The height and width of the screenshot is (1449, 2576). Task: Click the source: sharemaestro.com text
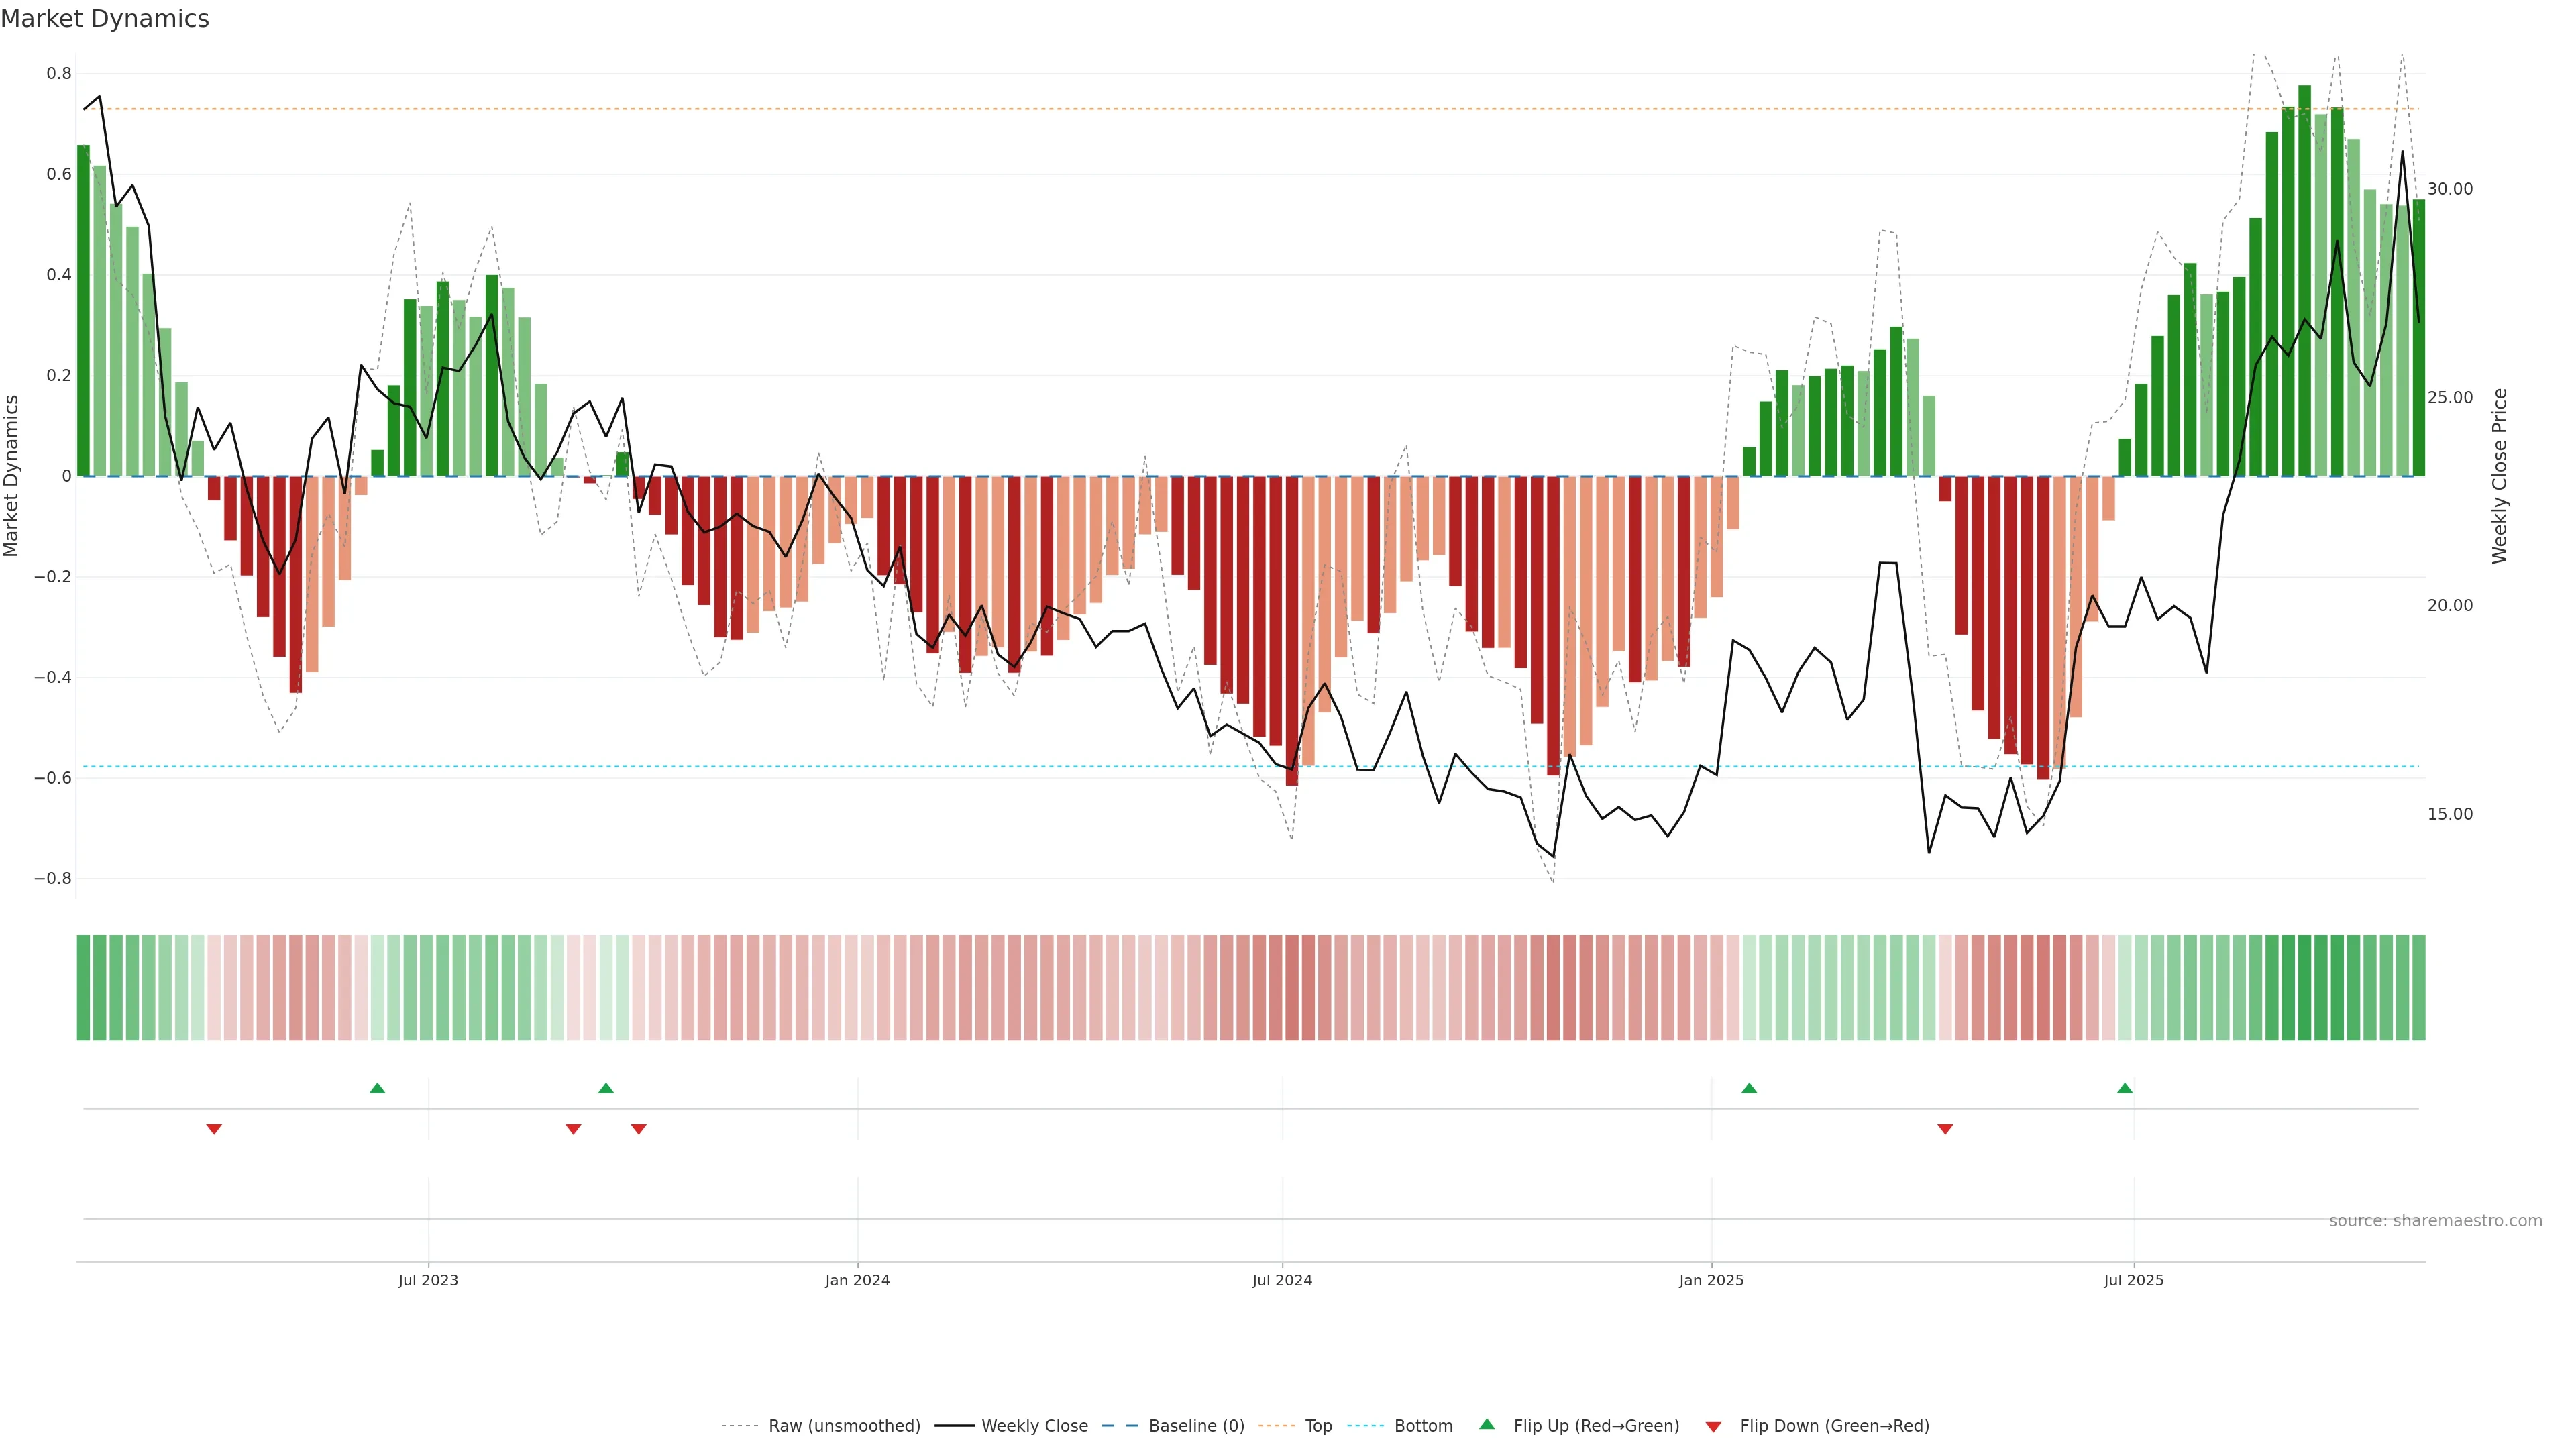2435,1221
